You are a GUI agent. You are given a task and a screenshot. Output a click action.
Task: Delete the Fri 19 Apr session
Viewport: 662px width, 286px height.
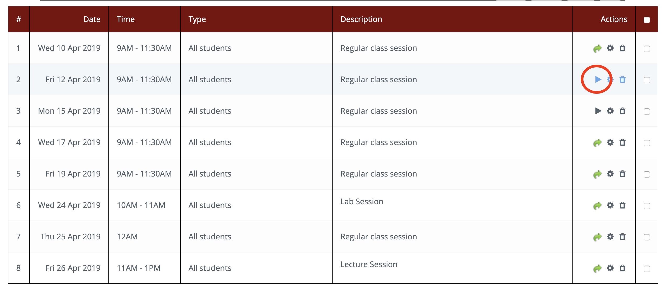[x=622, y=174]
